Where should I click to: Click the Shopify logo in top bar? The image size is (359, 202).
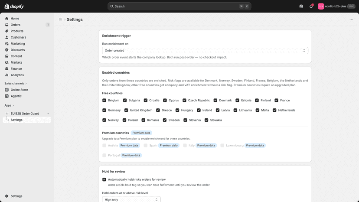point(14,7)
